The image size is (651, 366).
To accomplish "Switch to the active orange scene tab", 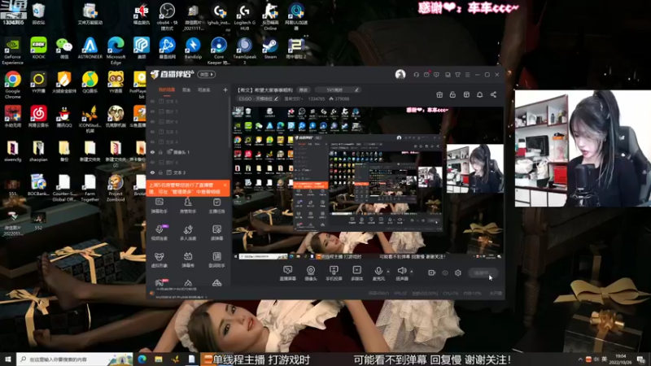I will (167, 90).
